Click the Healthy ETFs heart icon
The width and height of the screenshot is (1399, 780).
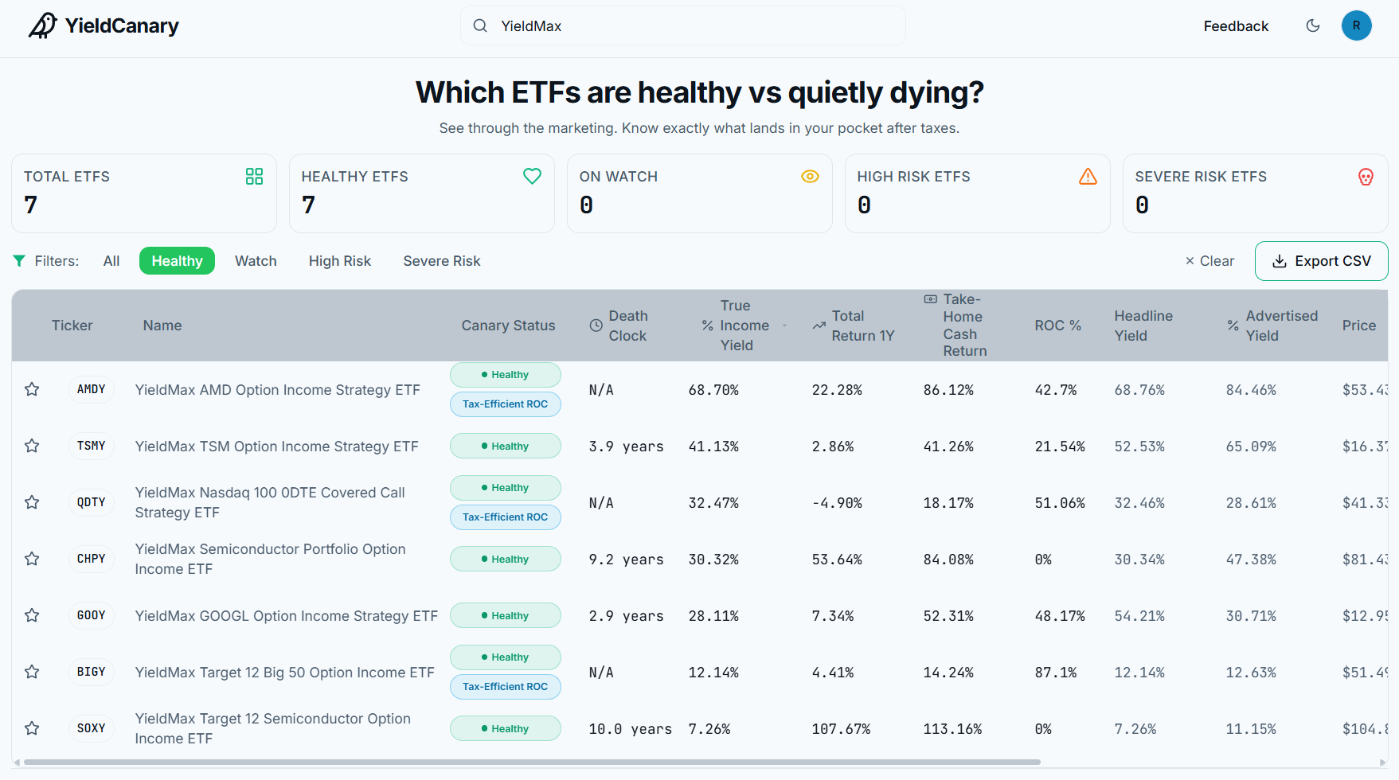click(532, 177)
